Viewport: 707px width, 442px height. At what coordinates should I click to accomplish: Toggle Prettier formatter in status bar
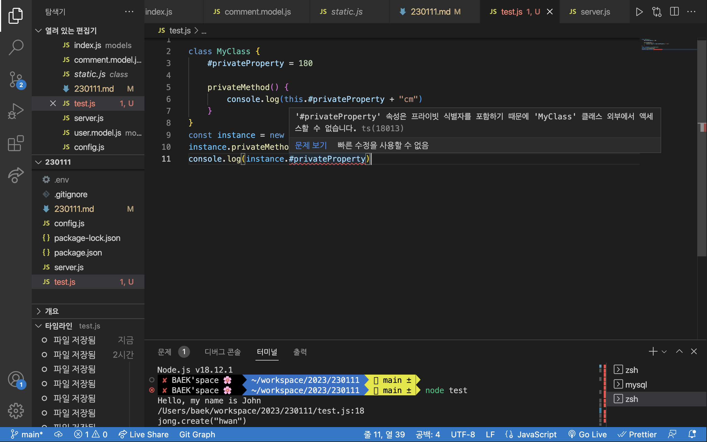637,434
